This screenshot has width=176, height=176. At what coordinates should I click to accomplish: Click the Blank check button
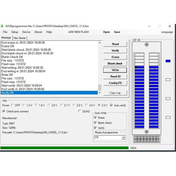115,63
